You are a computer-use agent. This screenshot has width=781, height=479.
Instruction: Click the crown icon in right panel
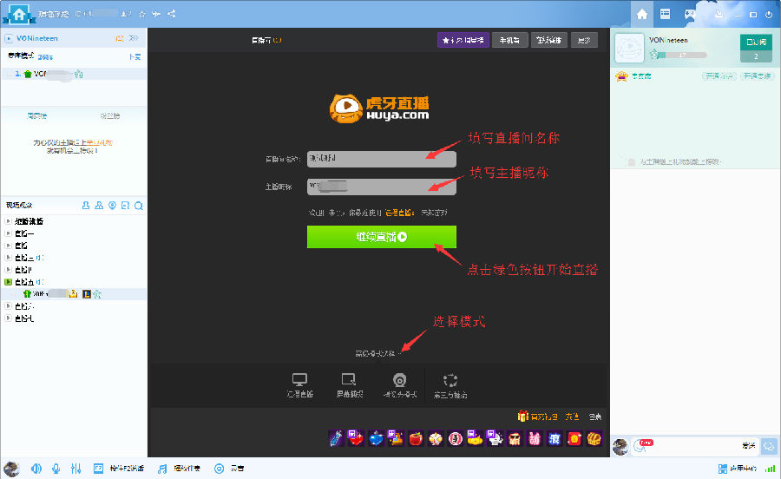coord(621,76)
